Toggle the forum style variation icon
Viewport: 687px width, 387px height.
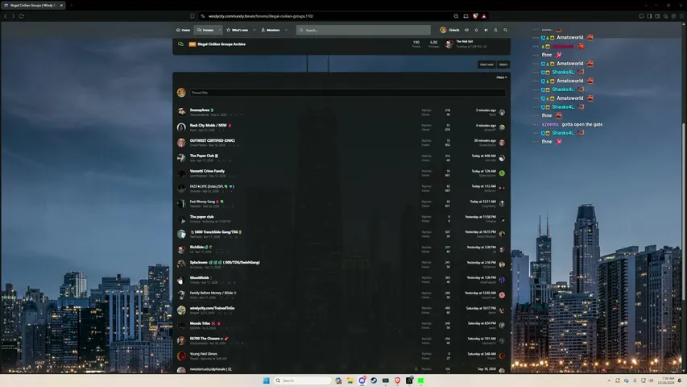[x=486, y=30]
